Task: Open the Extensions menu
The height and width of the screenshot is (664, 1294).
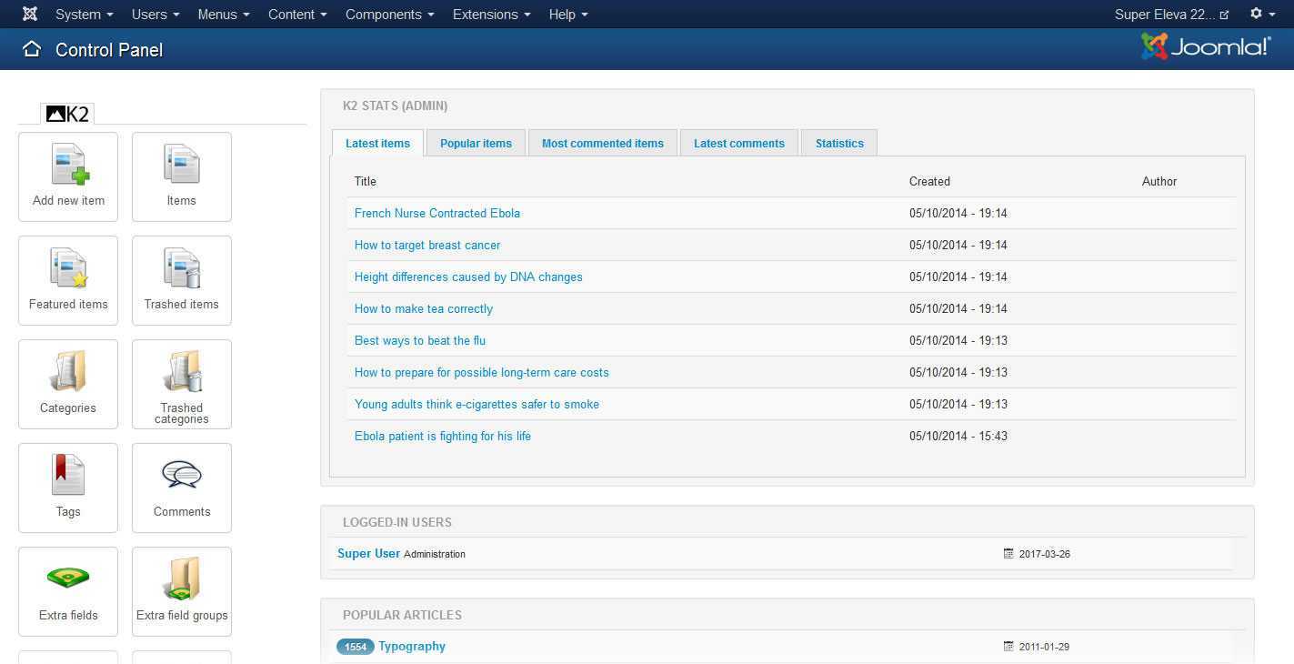Action: 491,15
